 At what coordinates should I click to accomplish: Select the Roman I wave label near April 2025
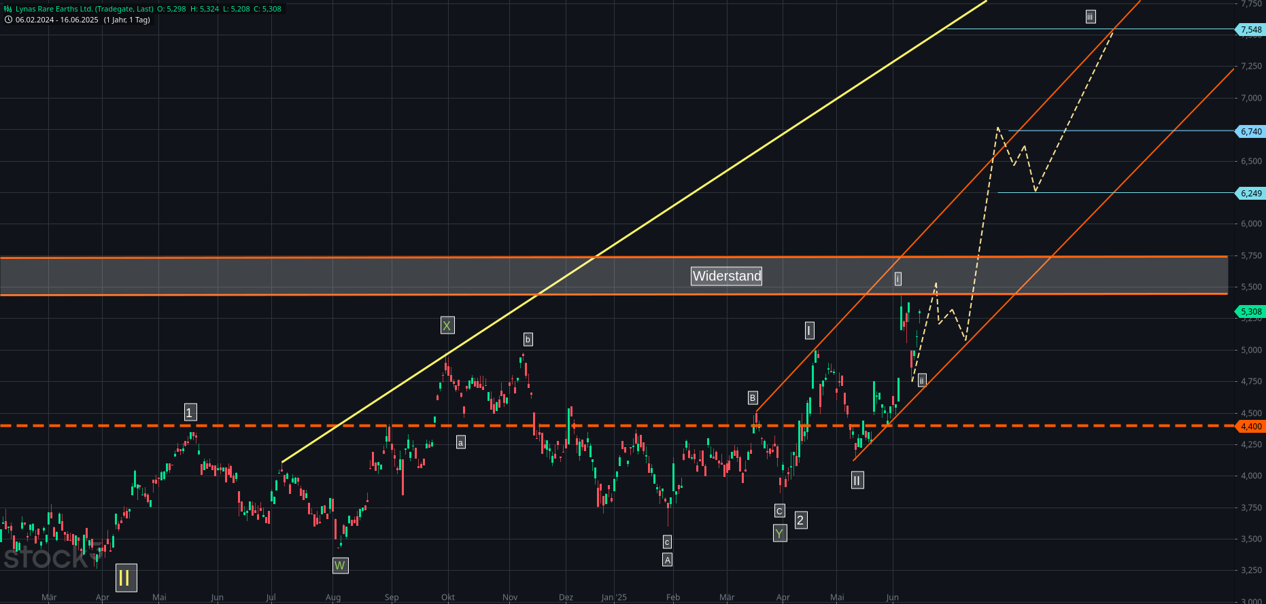click(x=809, y=330)
